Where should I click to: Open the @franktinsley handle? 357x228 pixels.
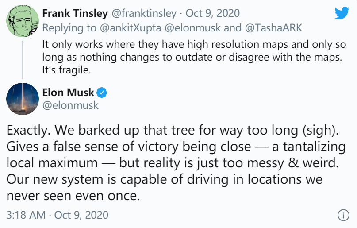(x=144, y=13)
